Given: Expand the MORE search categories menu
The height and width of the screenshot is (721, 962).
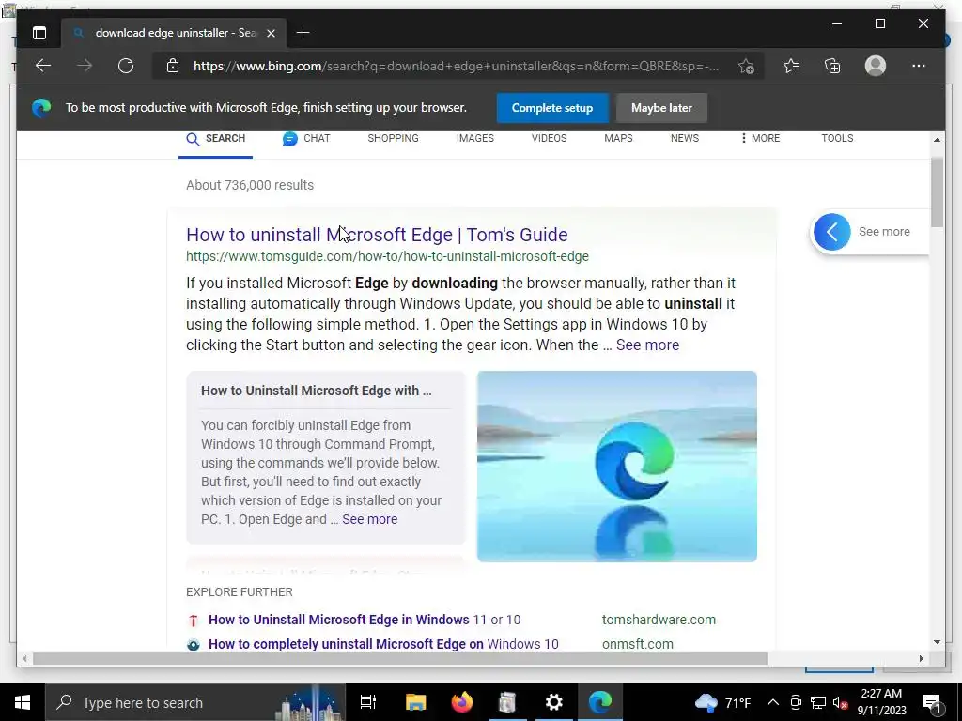Looking at the screenshot, I should (x=760, y=139).
